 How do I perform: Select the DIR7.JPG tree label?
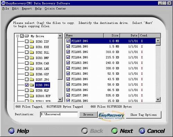[42, 80]
